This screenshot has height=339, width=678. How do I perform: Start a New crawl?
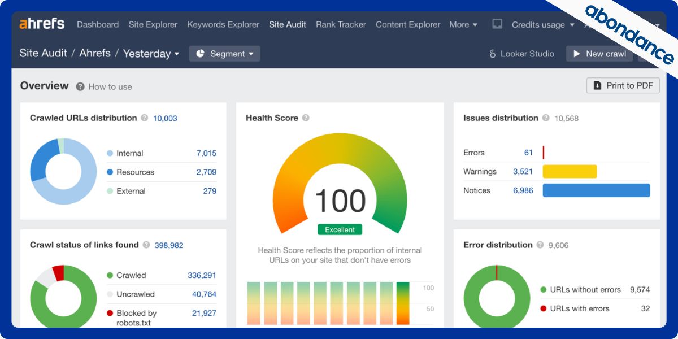point(600,54)
